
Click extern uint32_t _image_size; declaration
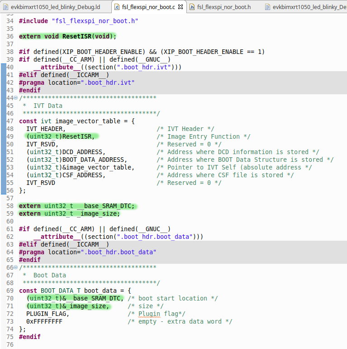pos(69,213)
